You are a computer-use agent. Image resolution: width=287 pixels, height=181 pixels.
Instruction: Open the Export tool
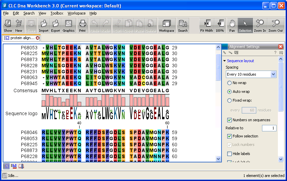click(x=55, y=26)
